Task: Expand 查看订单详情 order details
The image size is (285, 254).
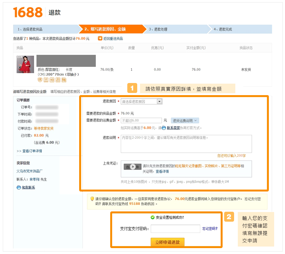Action: click(29, 151)
